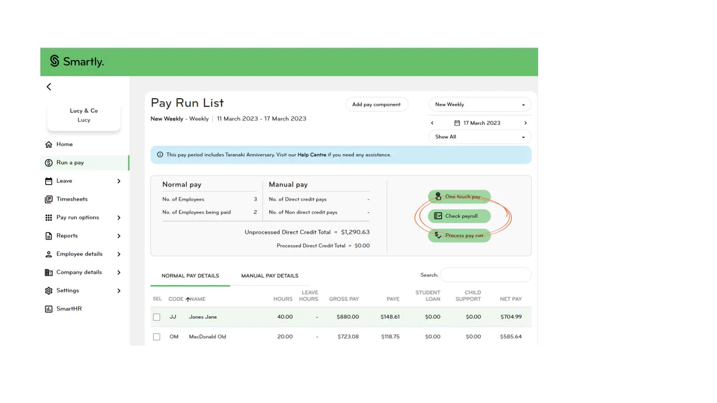Click the Home house icon

(49, 144)
